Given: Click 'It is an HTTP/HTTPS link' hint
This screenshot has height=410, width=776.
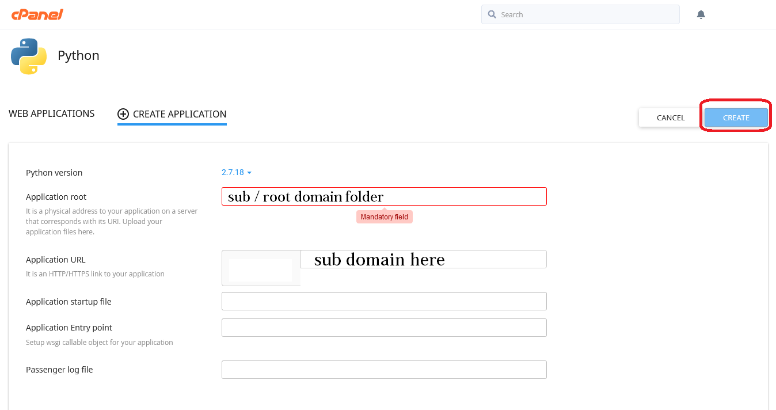Looking at the screenshot, I should (96, 274).
